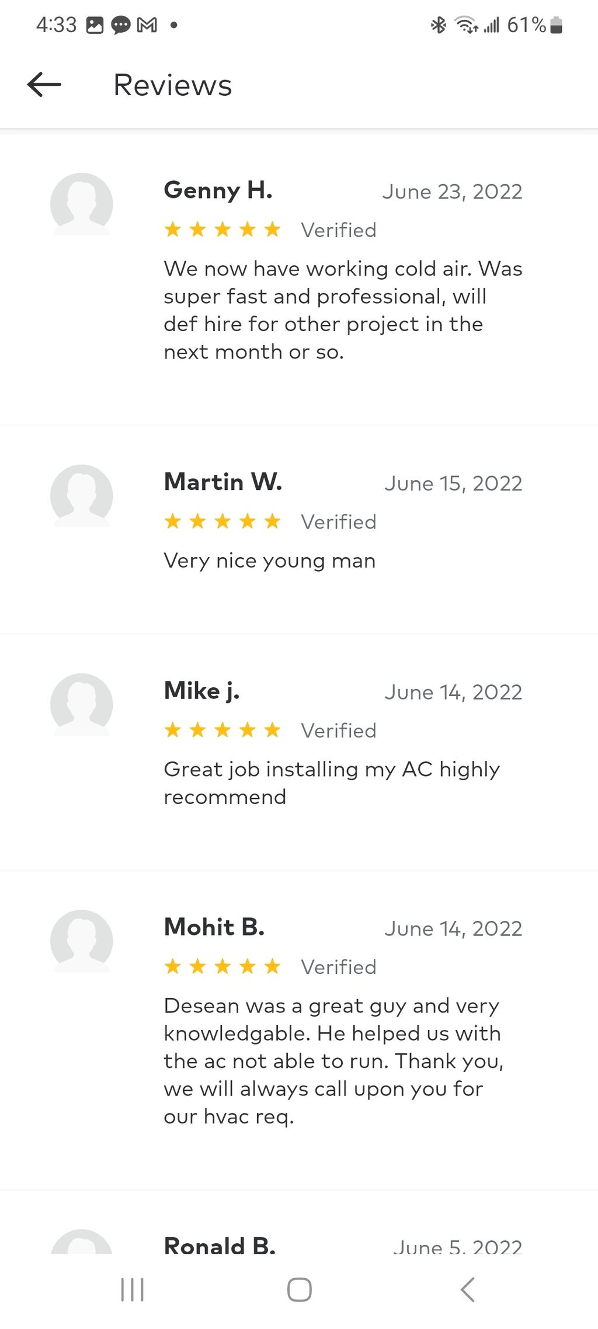Tap the back arrow beside Reviews
The width and height of the screenshot is (598, 1329).
44,85
